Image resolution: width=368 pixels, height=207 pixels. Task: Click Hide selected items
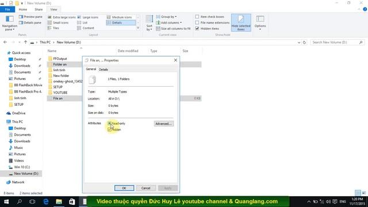(x=241, y=22)
